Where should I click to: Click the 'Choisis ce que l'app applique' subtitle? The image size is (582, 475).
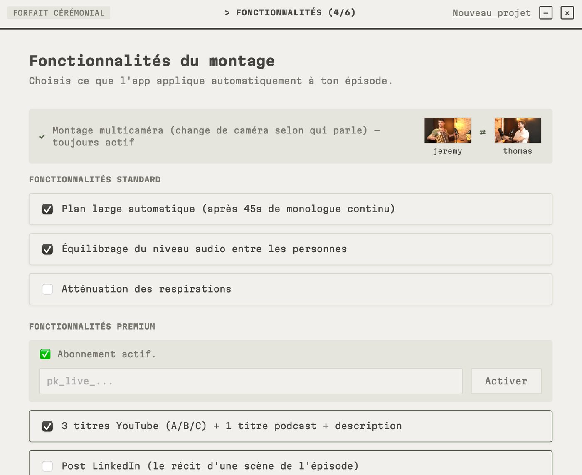[x=211, y=81]
